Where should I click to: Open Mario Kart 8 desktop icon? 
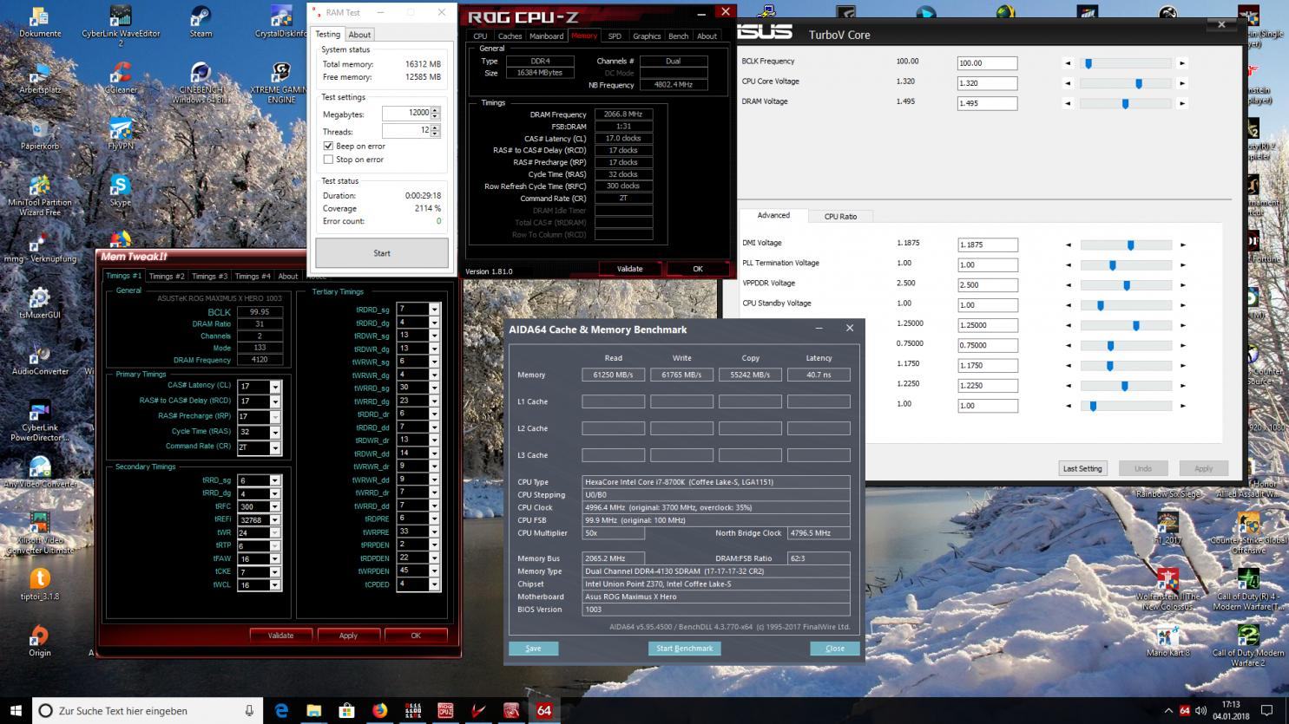click(1168, 642)
